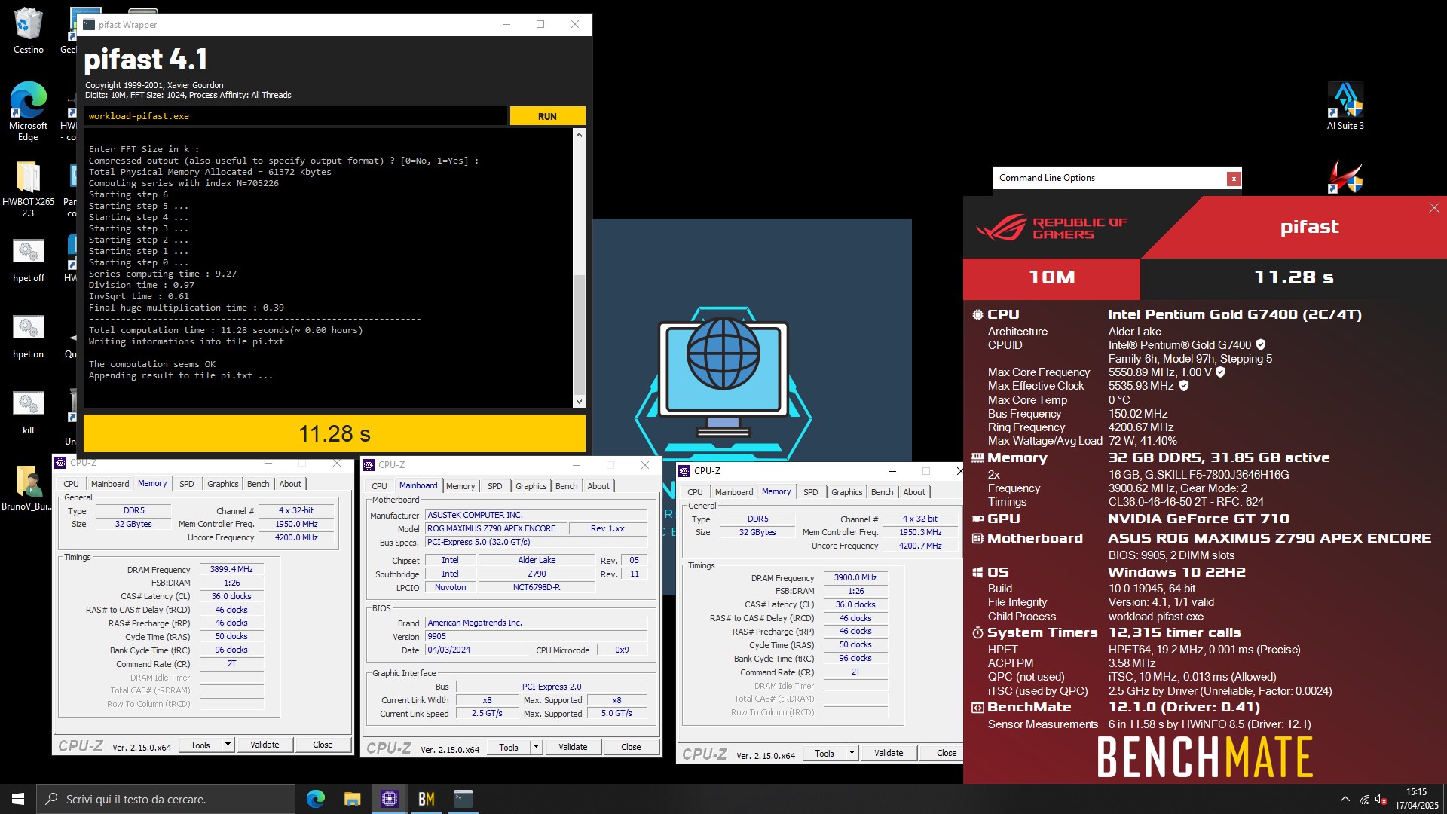Image resolution: width=1447 pixels, height=814 pixels.
Task: Open the Cestino recycle bin icon
Action: (28, 30)
